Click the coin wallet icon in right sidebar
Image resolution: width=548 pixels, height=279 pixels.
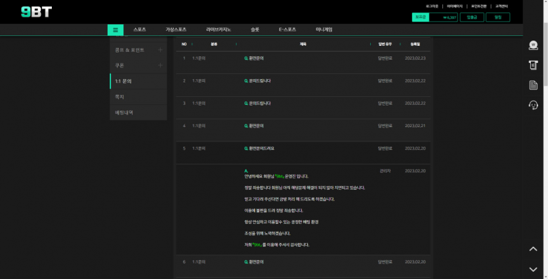coord(534,46)
